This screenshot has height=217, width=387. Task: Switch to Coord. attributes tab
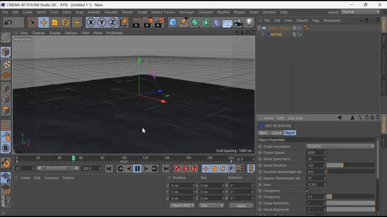[x=276, y=133]
